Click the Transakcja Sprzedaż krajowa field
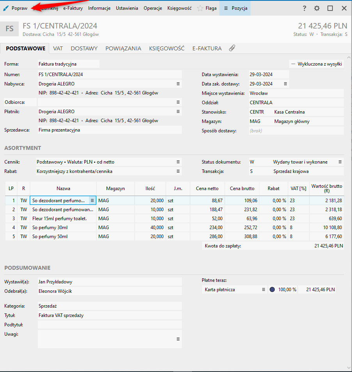Viewport: 352px width, 372px height. tap(296, 171)
